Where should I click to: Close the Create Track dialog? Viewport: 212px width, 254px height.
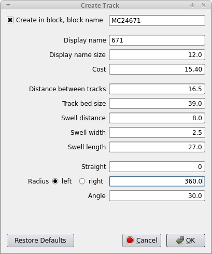204,5
